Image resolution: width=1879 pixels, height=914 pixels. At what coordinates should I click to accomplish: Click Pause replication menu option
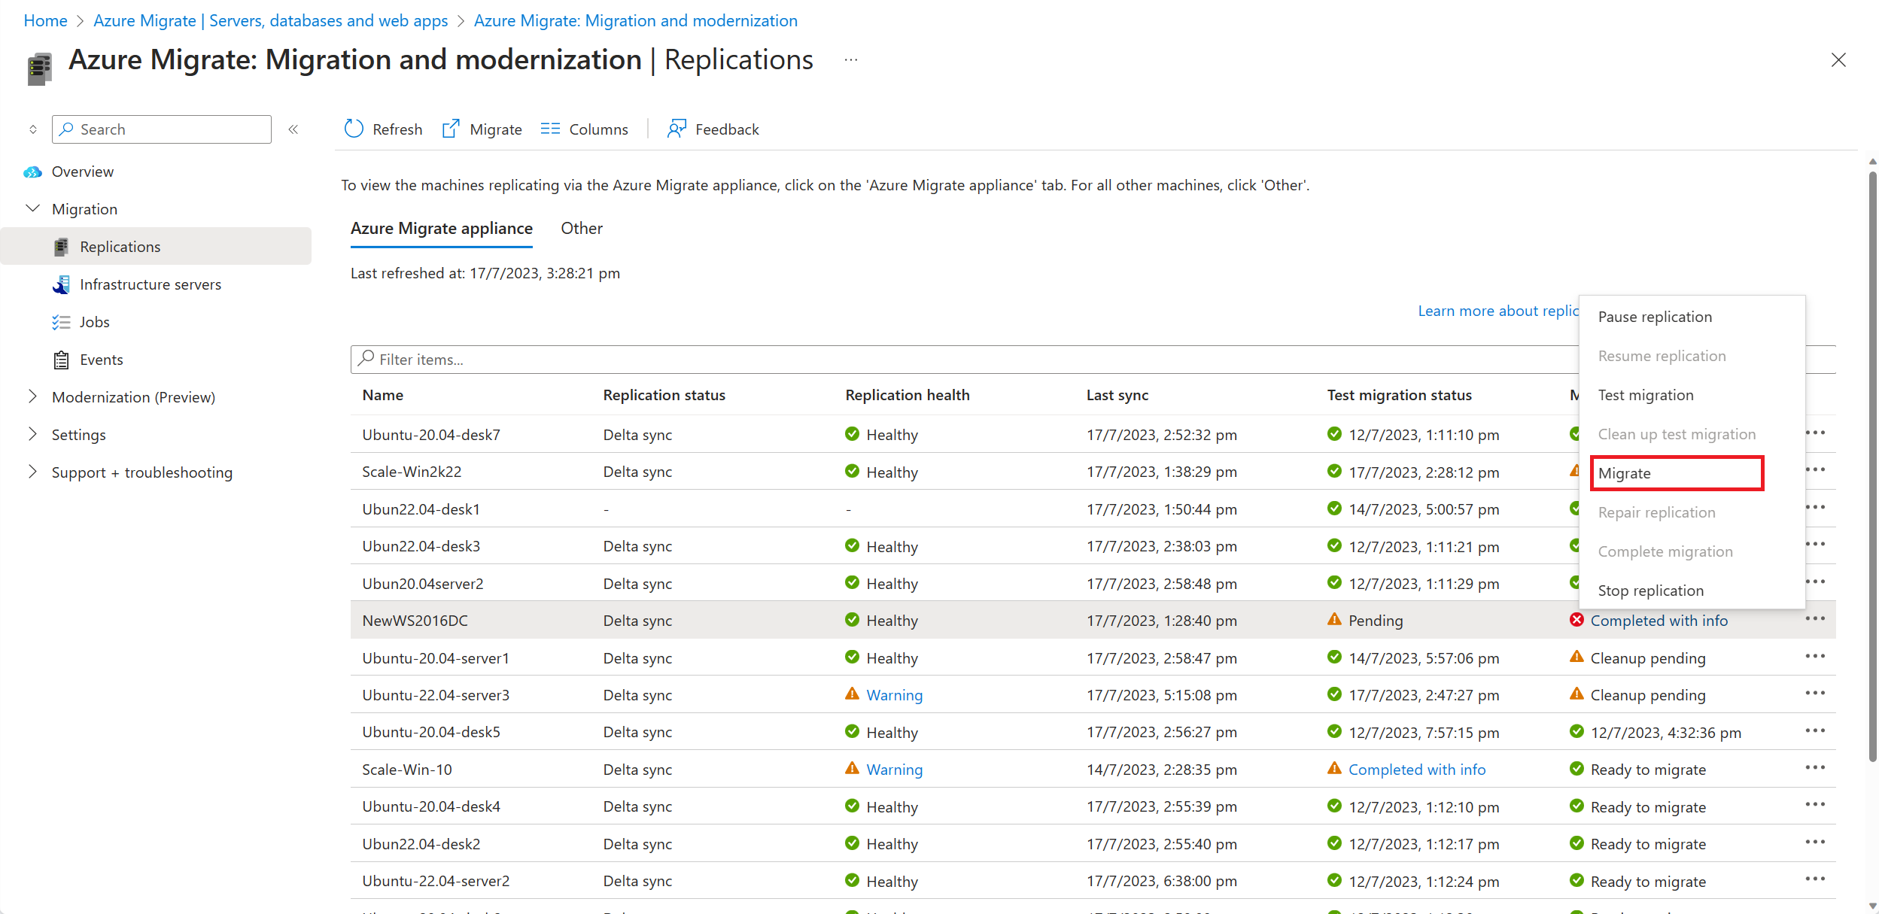coord(1659,315)
